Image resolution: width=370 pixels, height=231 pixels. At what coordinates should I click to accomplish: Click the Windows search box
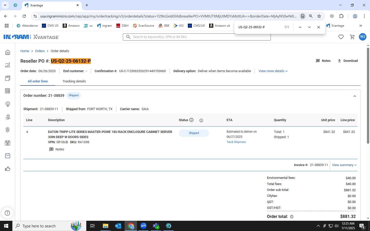coord(49,226)
